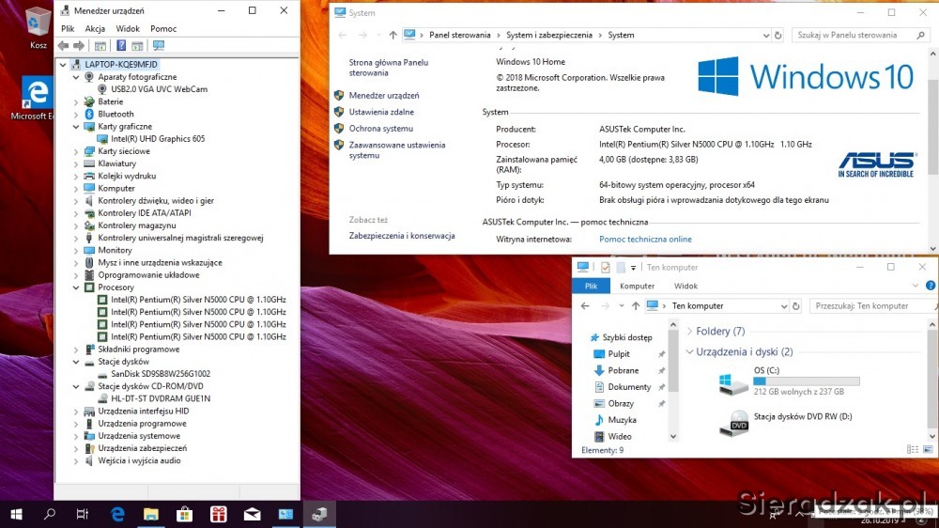Click the Menedżer urządzeń link in System window

384,95
